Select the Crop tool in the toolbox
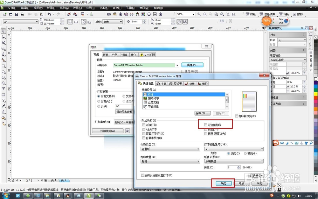 [3, 43]
